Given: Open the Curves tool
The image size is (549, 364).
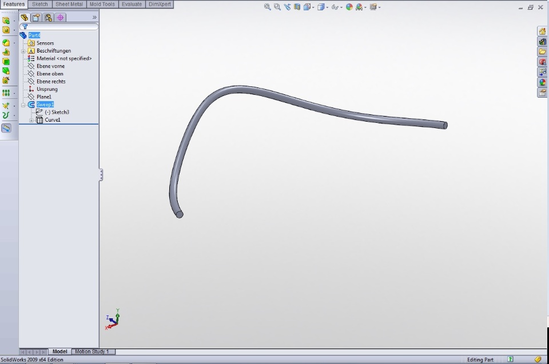Looking at the screenshot, I should [6, 115].
